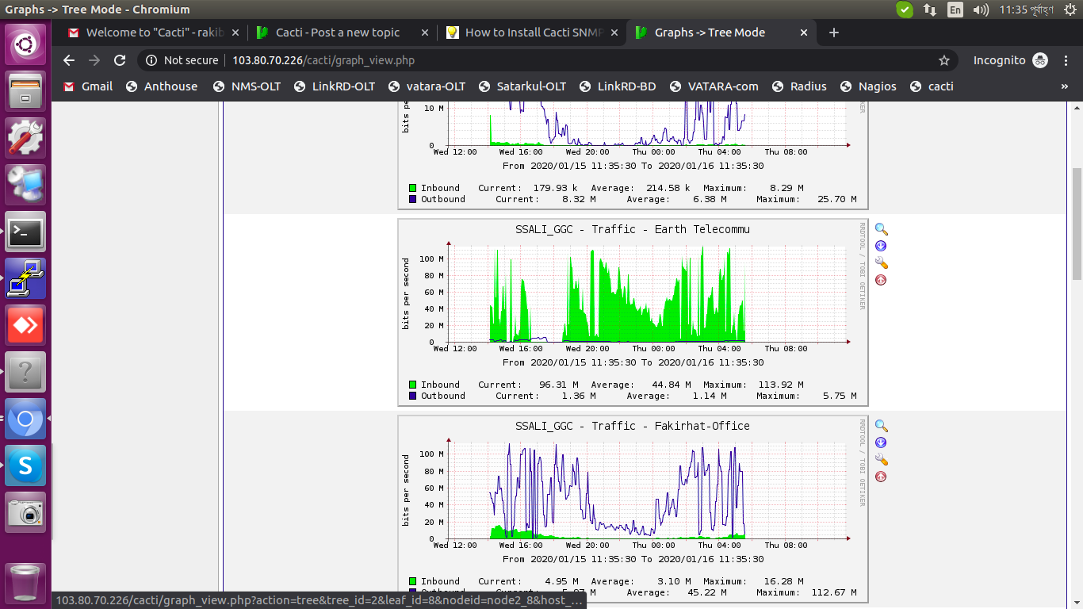The height and width of the screenshot is (609, 1083).
Task: Launch Terminal from the Ubuntu dock
Action: pos(25,232)
